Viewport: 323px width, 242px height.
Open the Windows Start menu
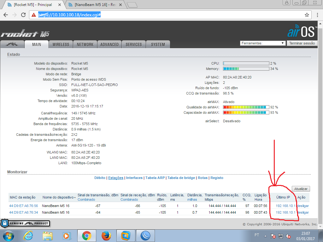coord(9,236)
